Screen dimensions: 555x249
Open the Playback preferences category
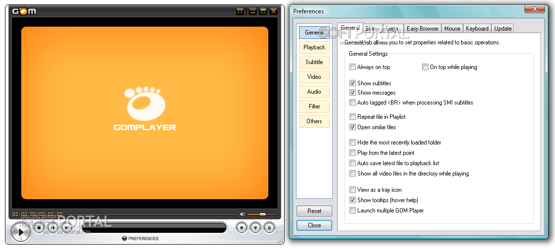point(314,47)
